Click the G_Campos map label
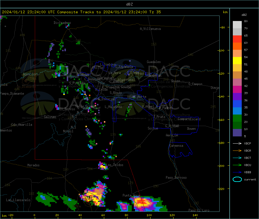This screenshot has height=219, width=259. pos(195,84)
